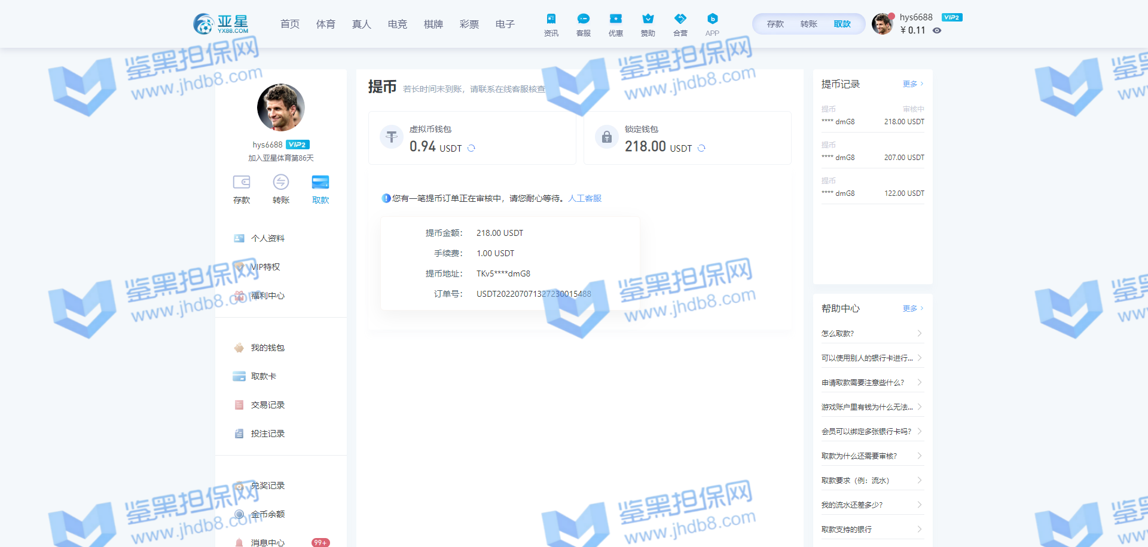
Task: Refresh the 锁定钱包 balance
Action: (x=701, y=148)
